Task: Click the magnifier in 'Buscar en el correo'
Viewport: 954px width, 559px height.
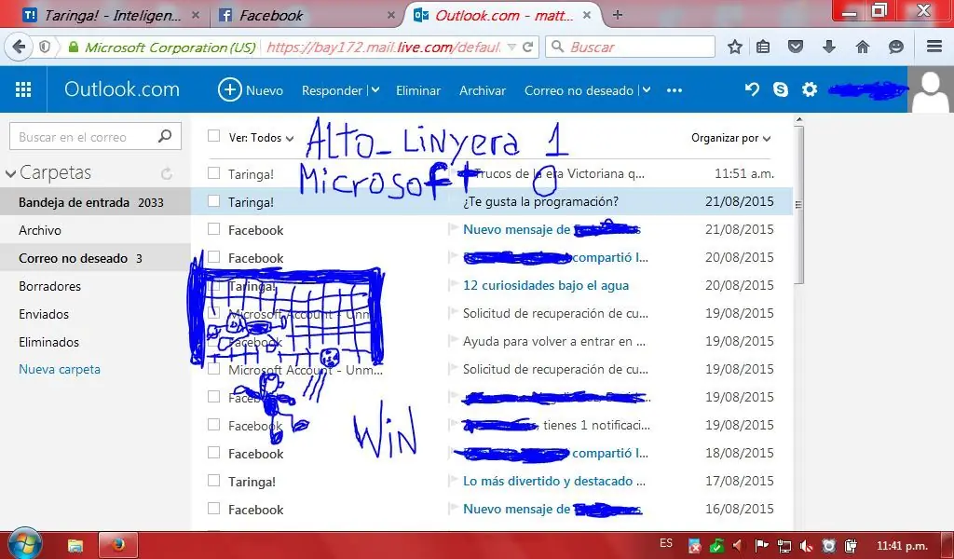Action: 164,135
